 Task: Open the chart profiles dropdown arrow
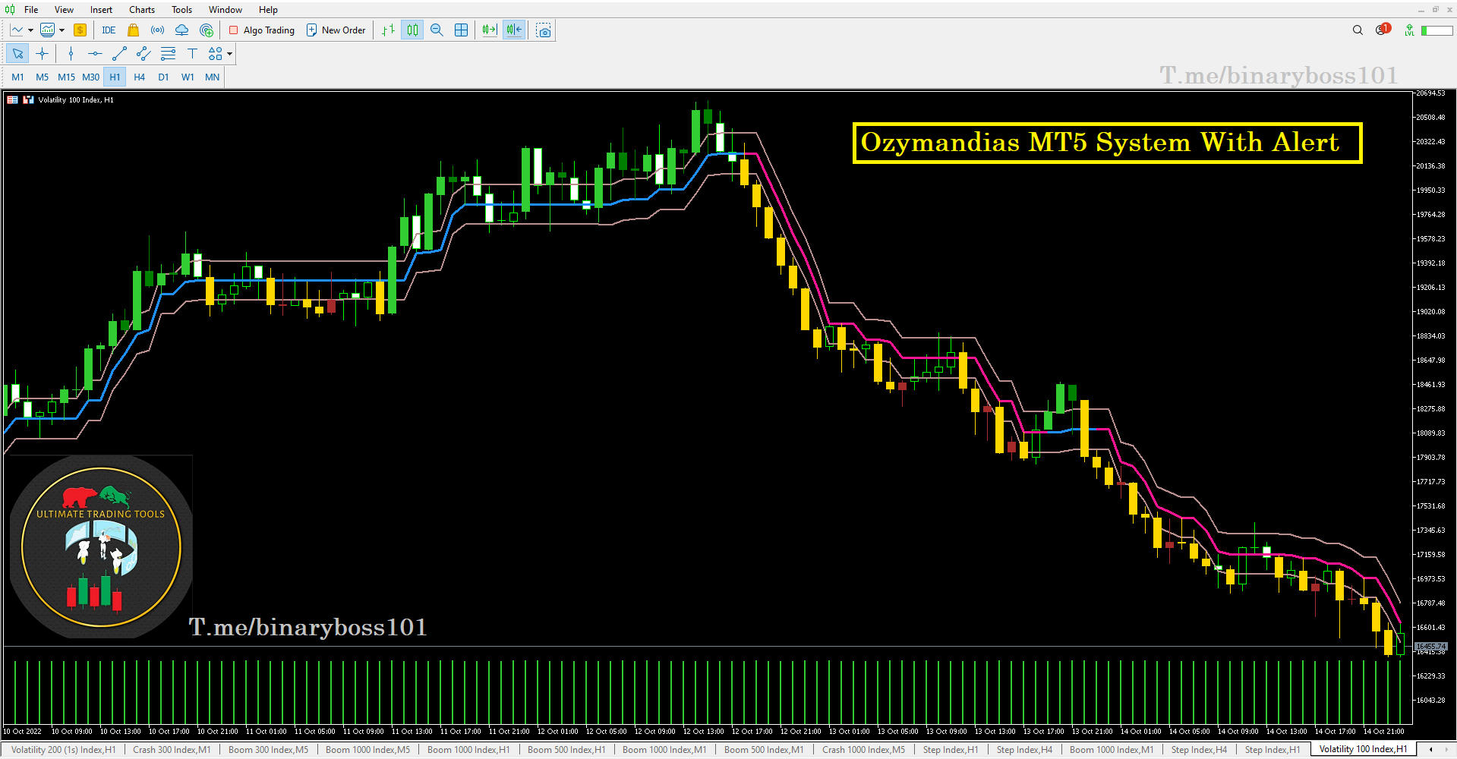click(x=61, y=30)
